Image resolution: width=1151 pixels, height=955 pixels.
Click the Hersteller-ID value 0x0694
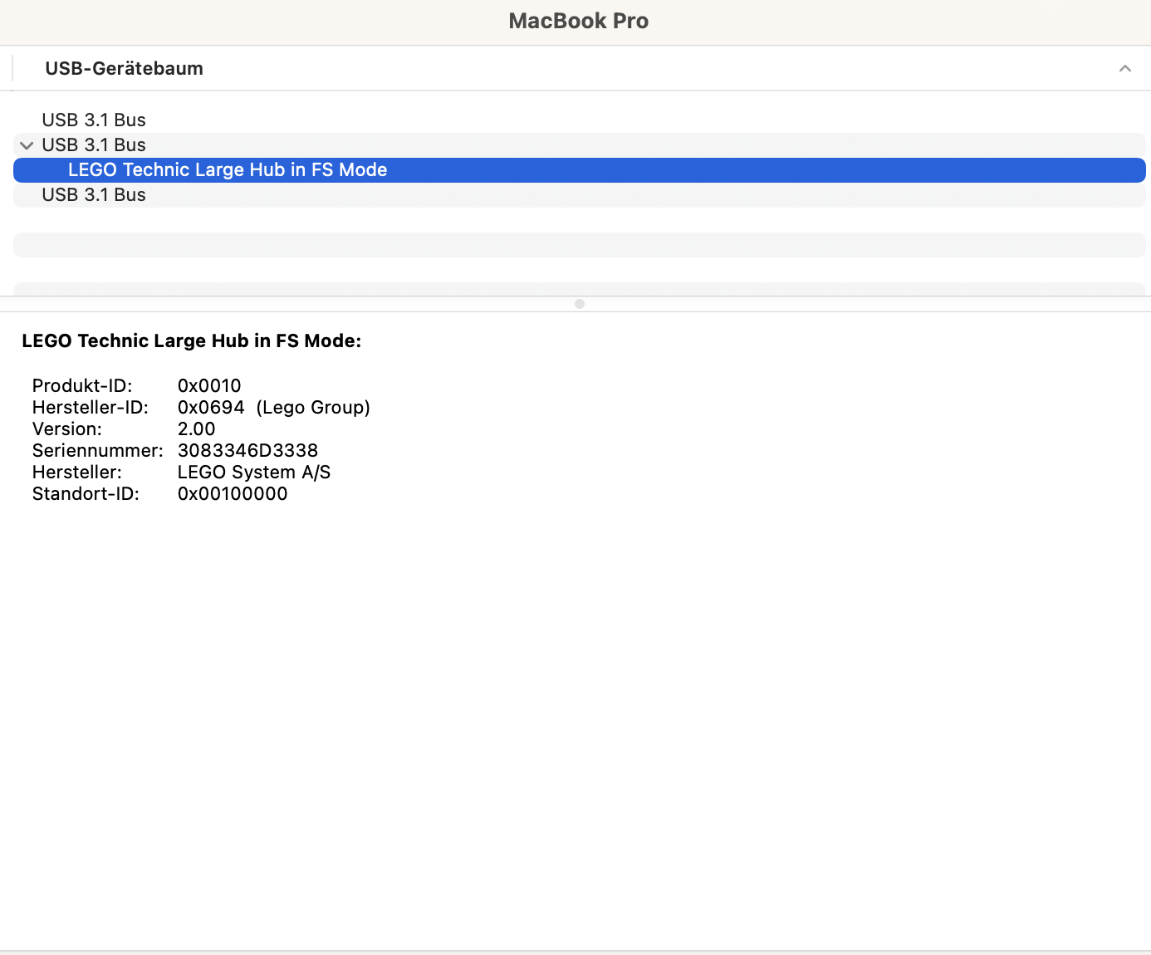pyautogui.click(x=210, y=407)
